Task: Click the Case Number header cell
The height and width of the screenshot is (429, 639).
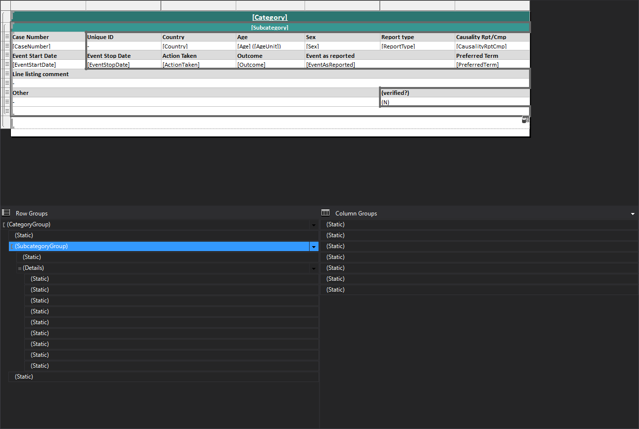Action: pyautogui.click(x=49, y=37)
